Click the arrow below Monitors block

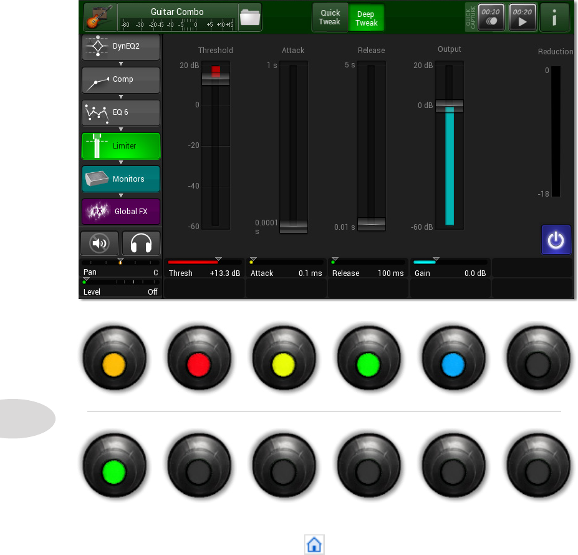pos(121,195)
